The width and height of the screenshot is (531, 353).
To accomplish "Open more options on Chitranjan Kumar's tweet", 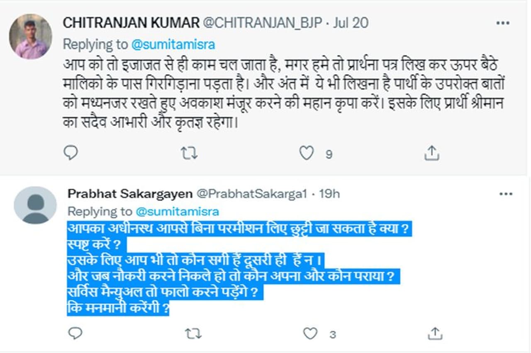I will (503, 23).
